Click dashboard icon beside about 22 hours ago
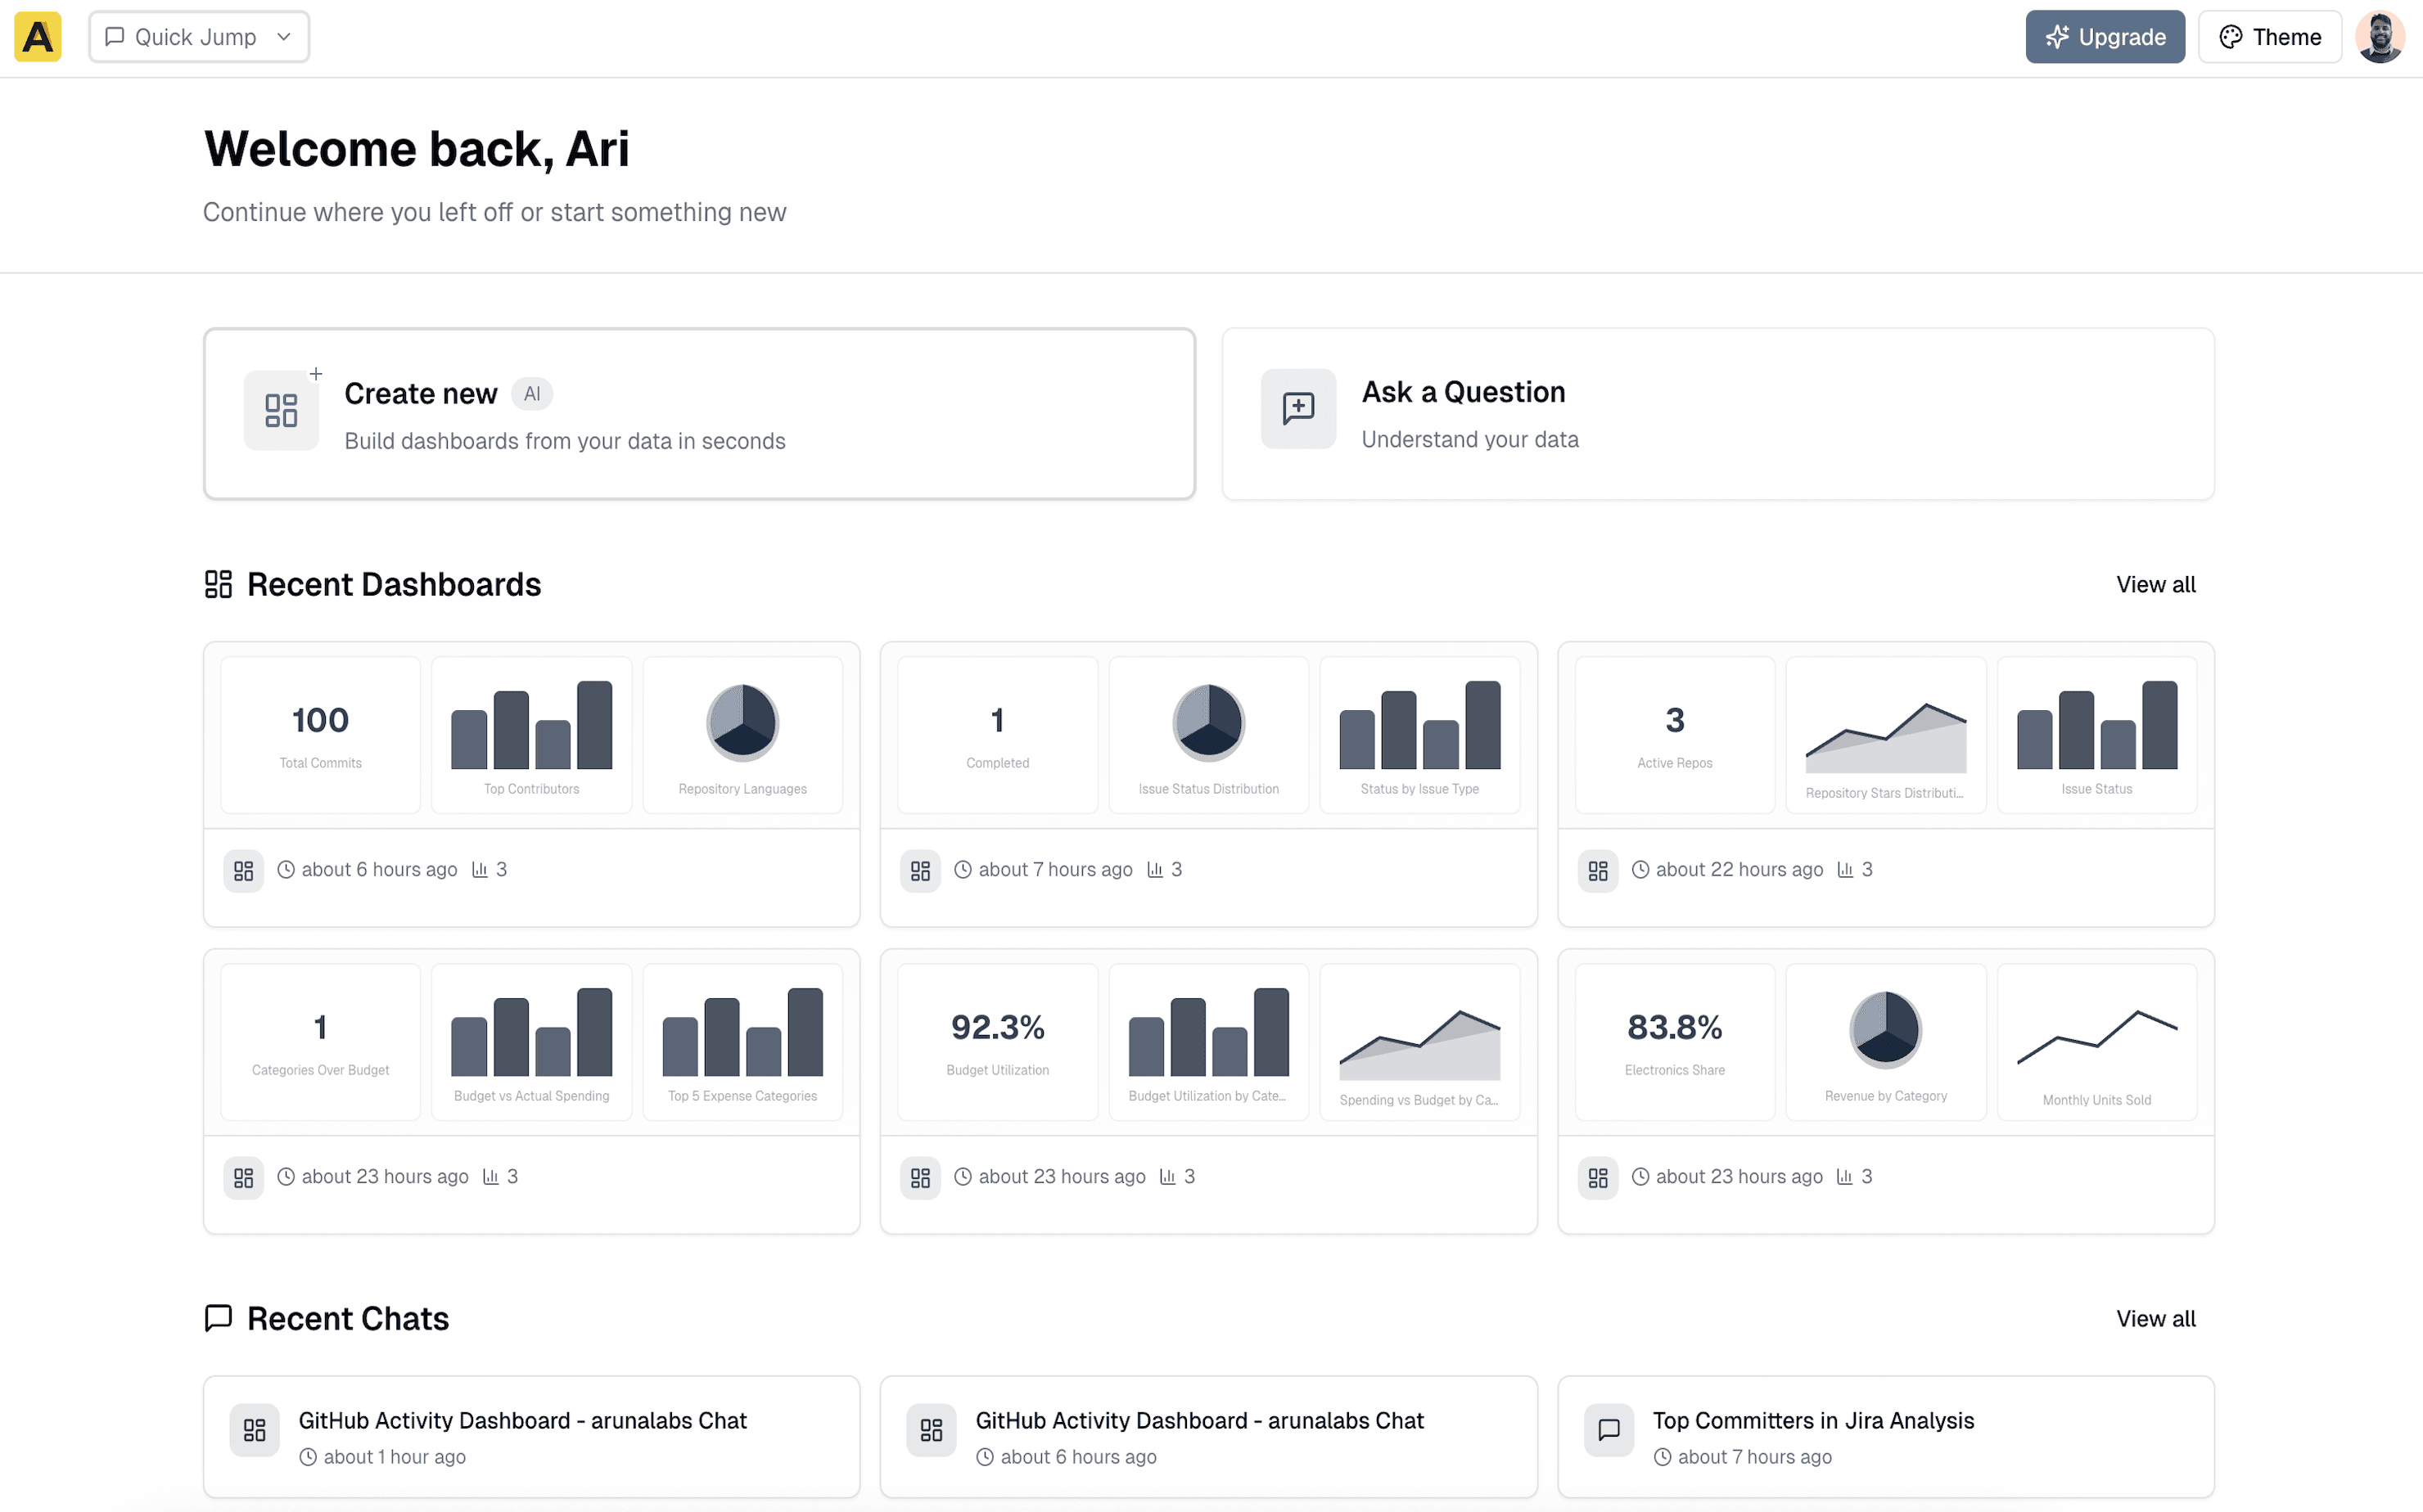 pos(1597,870)
